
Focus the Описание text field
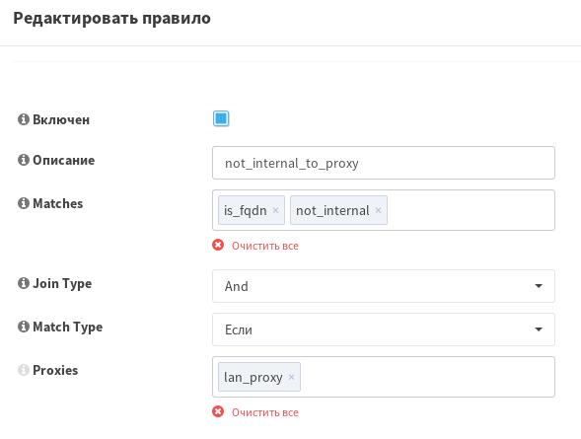pos(384,163)
